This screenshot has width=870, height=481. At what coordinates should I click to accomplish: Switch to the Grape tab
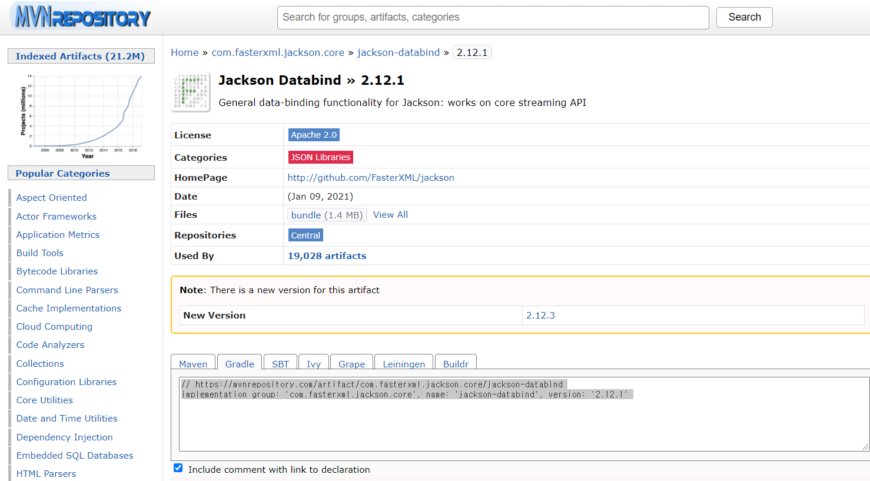351,364
